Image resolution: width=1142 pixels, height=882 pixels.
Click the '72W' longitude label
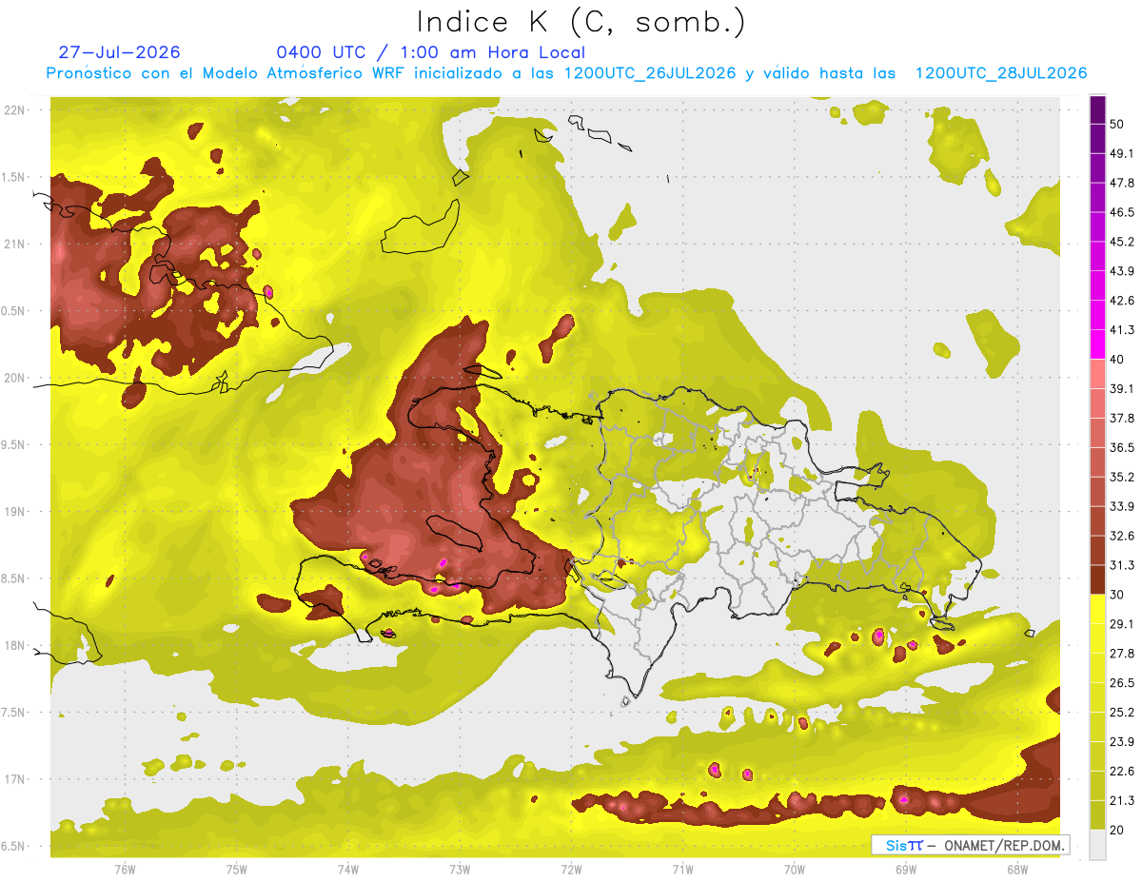coord(571,869)
